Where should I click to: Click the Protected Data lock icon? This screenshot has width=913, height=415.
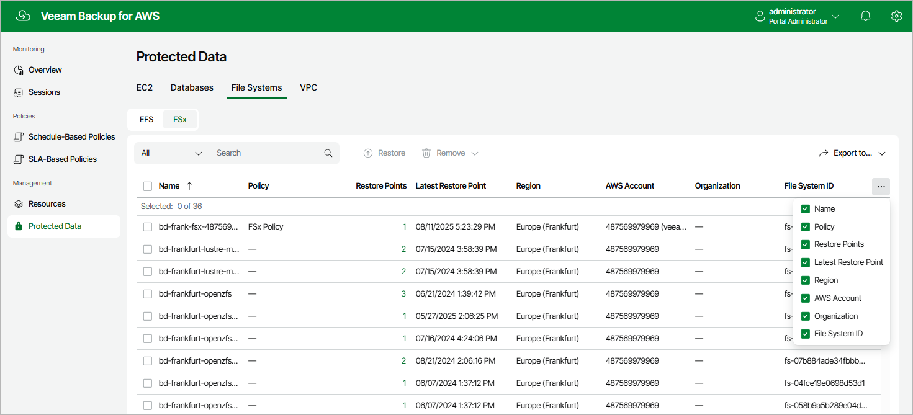19,226
